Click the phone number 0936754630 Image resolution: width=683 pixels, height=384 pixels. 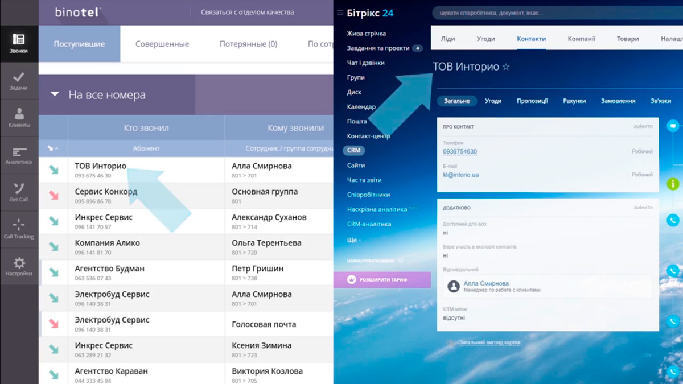[460, 152]
